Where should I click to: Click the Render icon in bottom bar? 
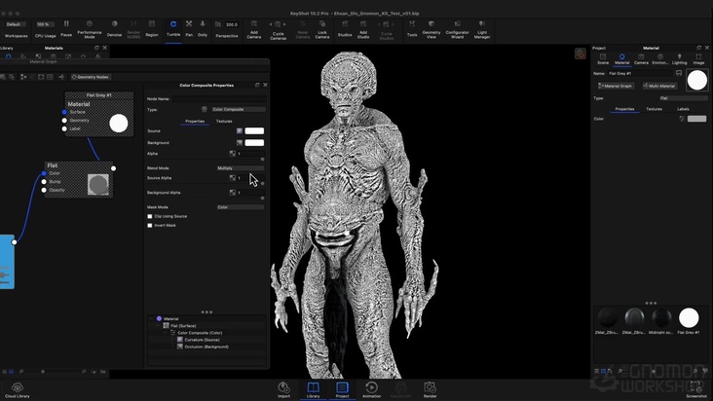click(x=430, y=389)
